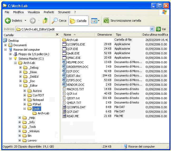
Task: Select QCP.txt text file icon
Action: coord(64,94)
